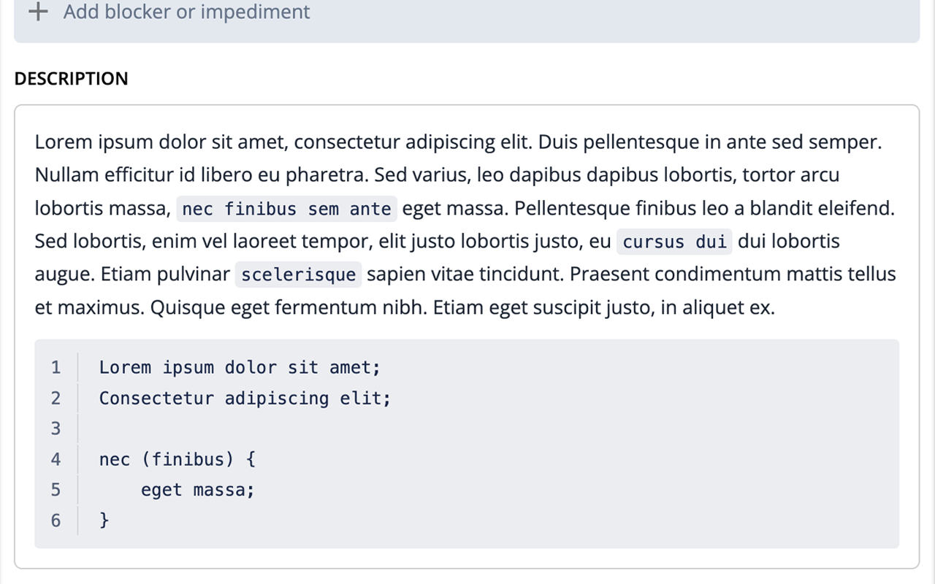
Task: Click the closing brace code line
Action: click(x=104, y=520)
